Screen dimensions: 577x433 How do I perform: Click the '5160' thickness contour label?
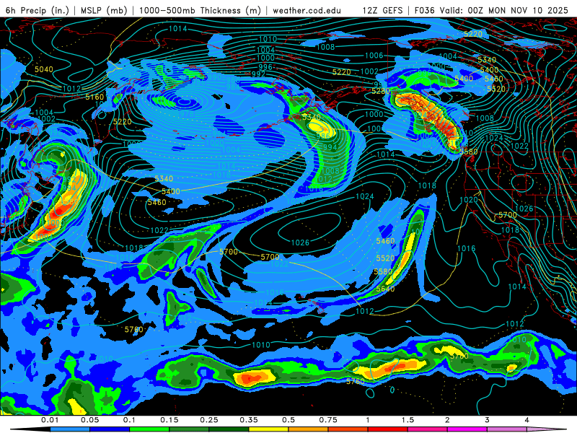pyautogui.click(x=94, y=97)
